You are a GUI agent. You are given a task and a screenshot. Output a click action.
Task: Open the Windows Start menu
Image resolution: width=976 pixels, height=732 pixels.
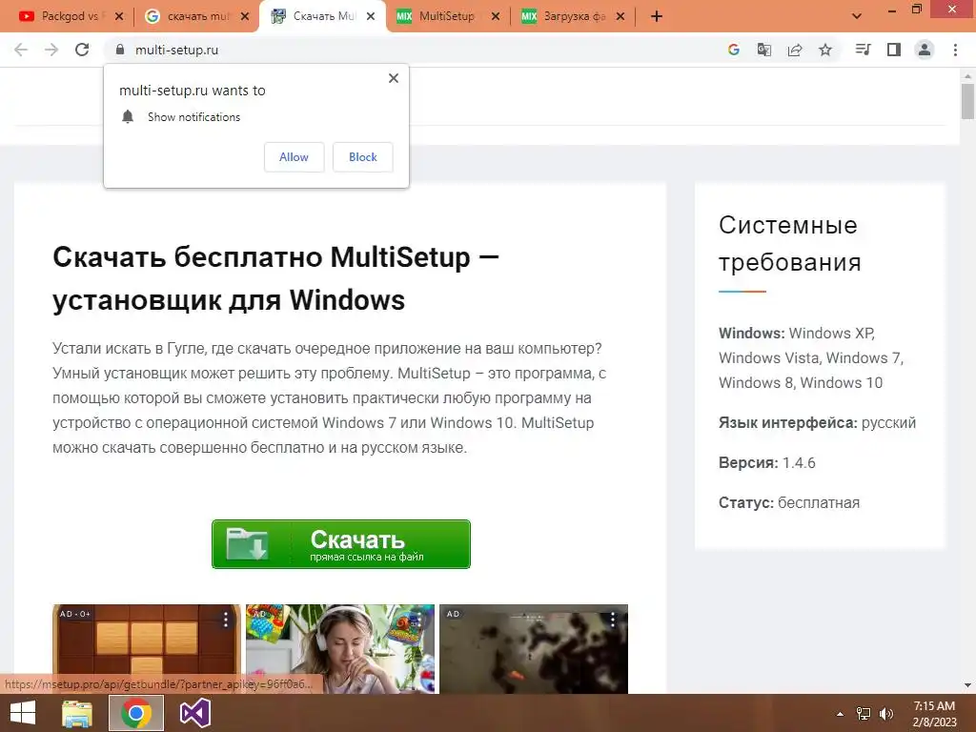(x=23, y=713)
